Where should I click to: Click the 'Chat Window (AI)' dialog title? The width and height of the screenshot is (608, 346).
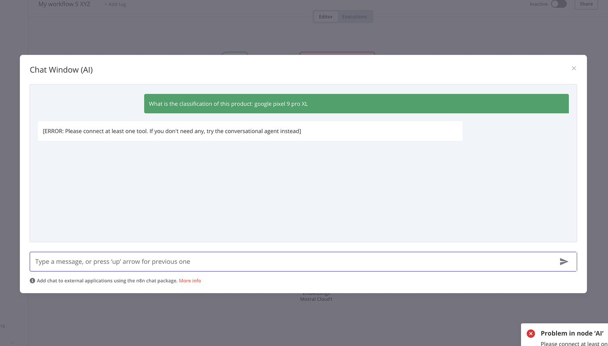coord(61,70)
